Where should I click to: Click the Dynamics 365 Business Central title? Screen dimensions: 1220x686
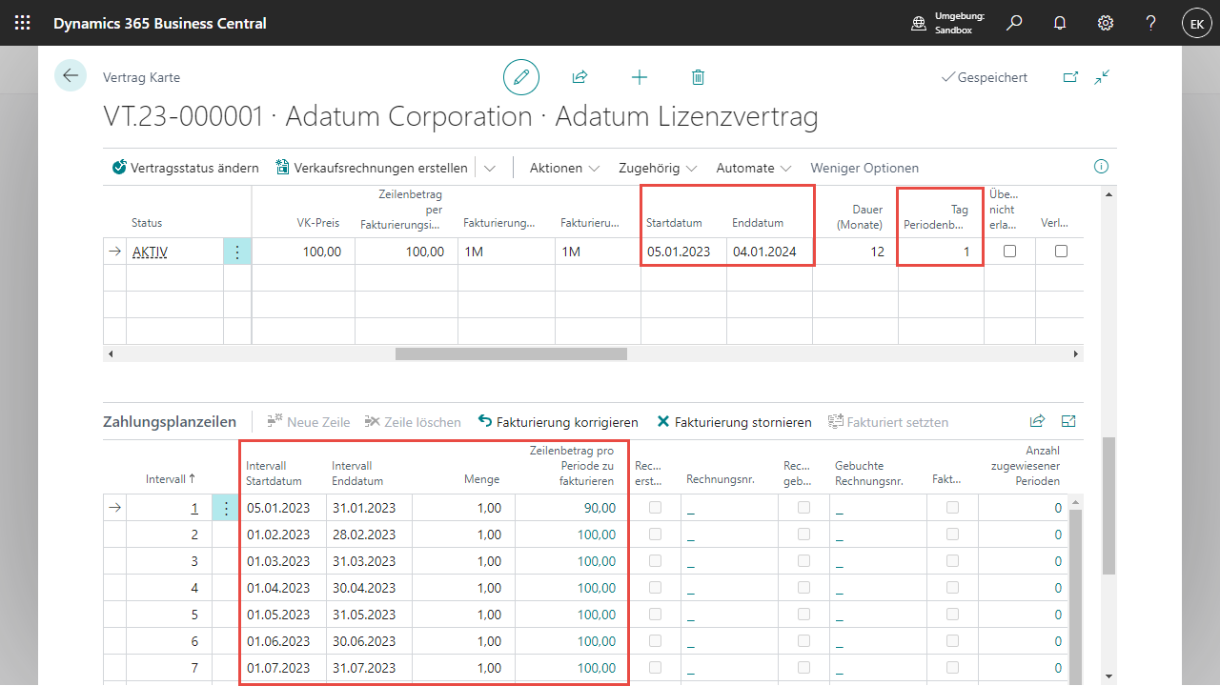pyautogui.click(x=160, y=23)
